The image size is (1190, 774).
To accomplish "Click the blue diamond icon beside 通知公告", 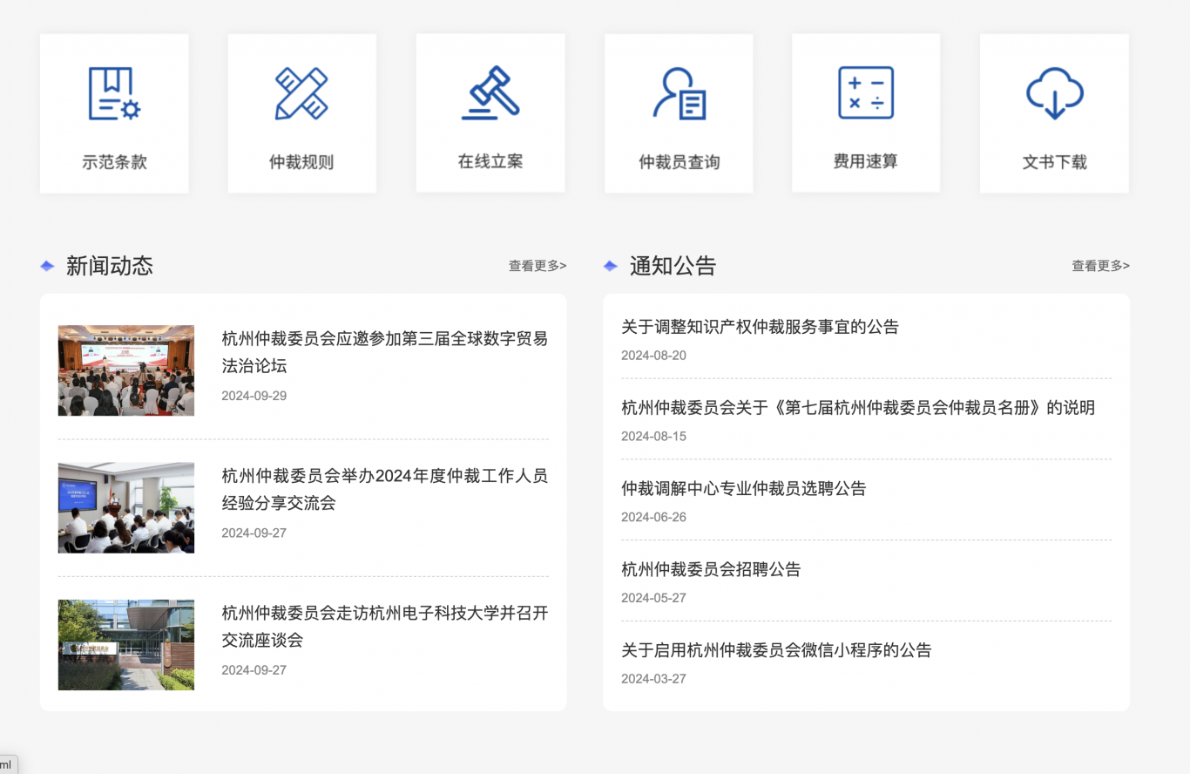I will [611, 266].
